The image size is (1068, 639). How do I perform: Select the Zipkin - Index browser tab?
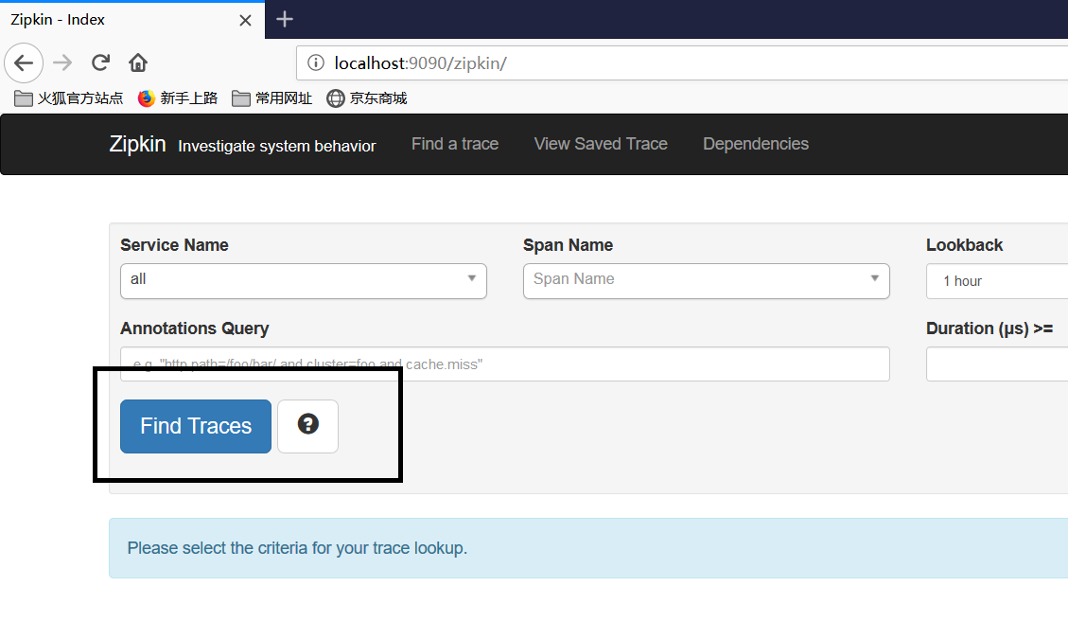pyautogui.click(x=132, y=20)
